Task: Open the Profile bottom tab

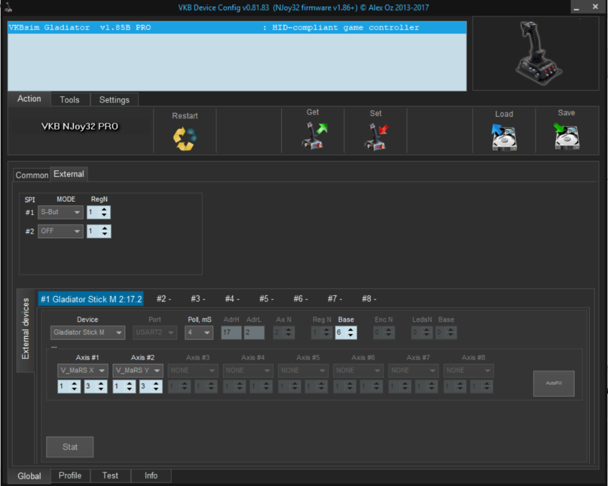Action: [x=70, y=476]
